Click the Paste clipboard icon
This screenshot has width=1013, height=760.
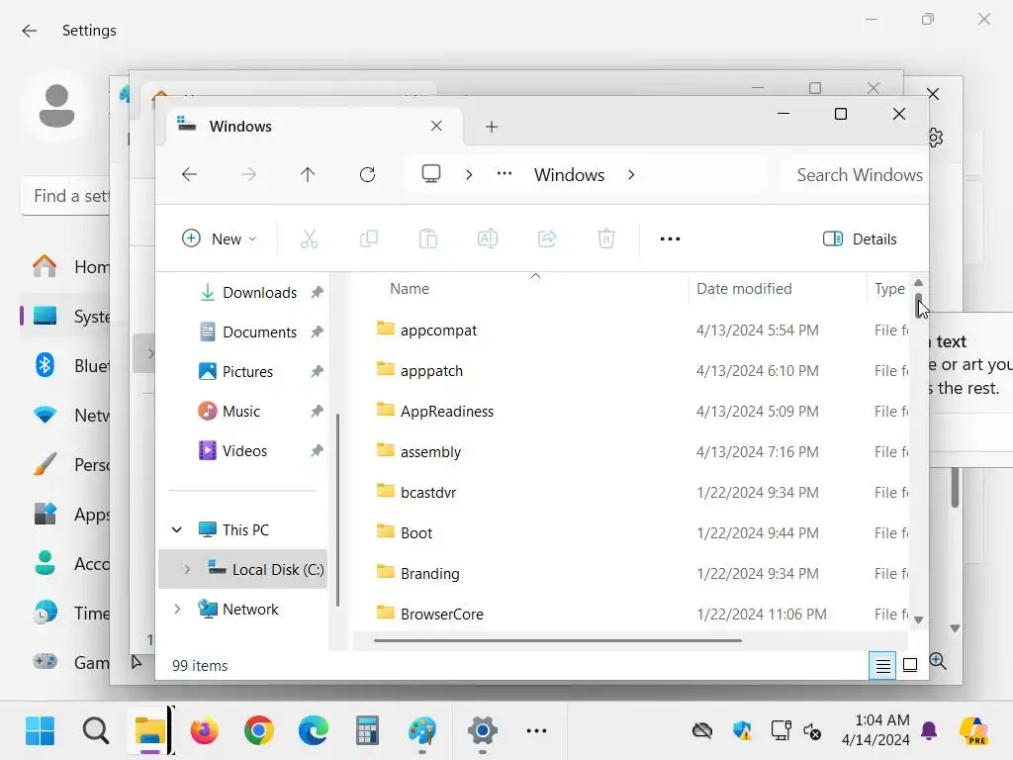coord(428,238)
